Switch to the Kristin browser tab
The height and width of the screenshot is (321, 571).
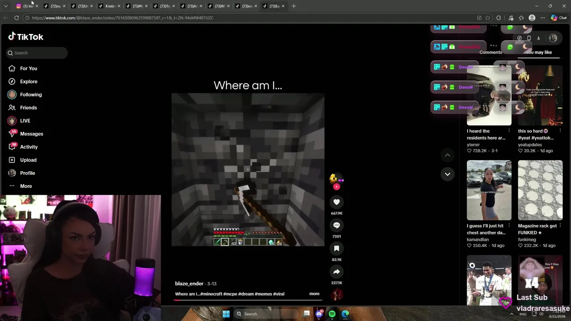tap(109, 6)
